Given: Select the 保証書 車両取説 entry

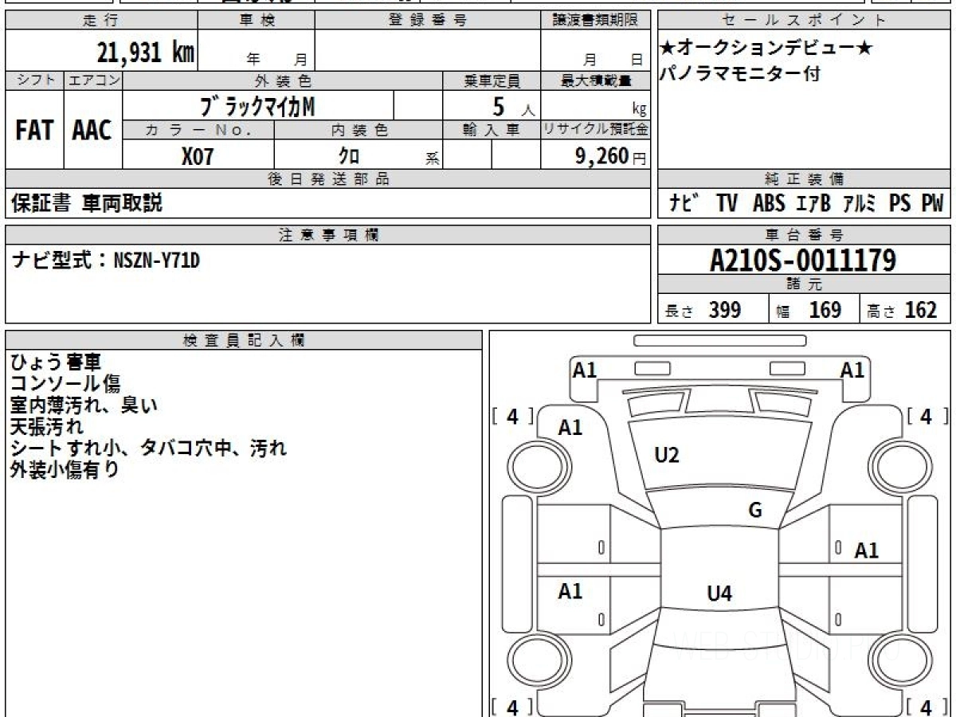Looking at the screenshot, I should pyautogui.click(x=87, y=203).
